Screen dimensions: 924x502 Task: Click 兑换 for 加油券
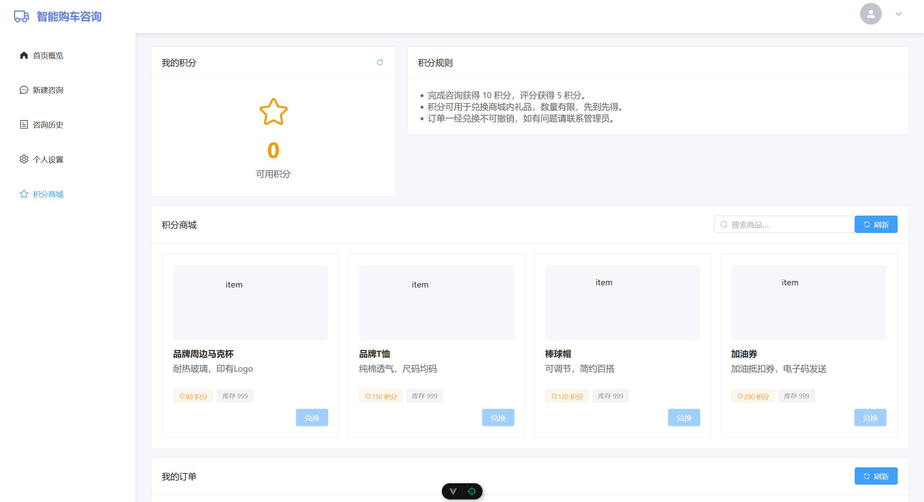coord(870,418)
